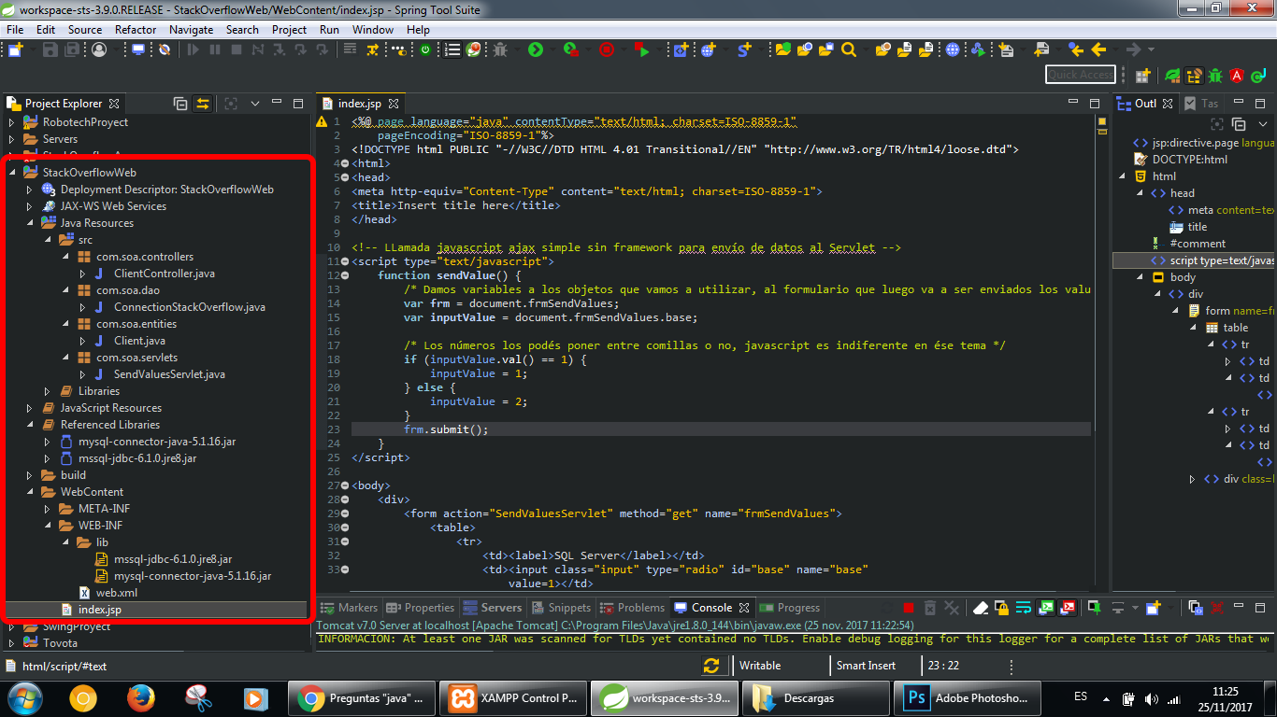Select the index.jsp editor tab
The width and height of the screenshot is (1277, 717).
pyautogui.click(x=359, y=104)
